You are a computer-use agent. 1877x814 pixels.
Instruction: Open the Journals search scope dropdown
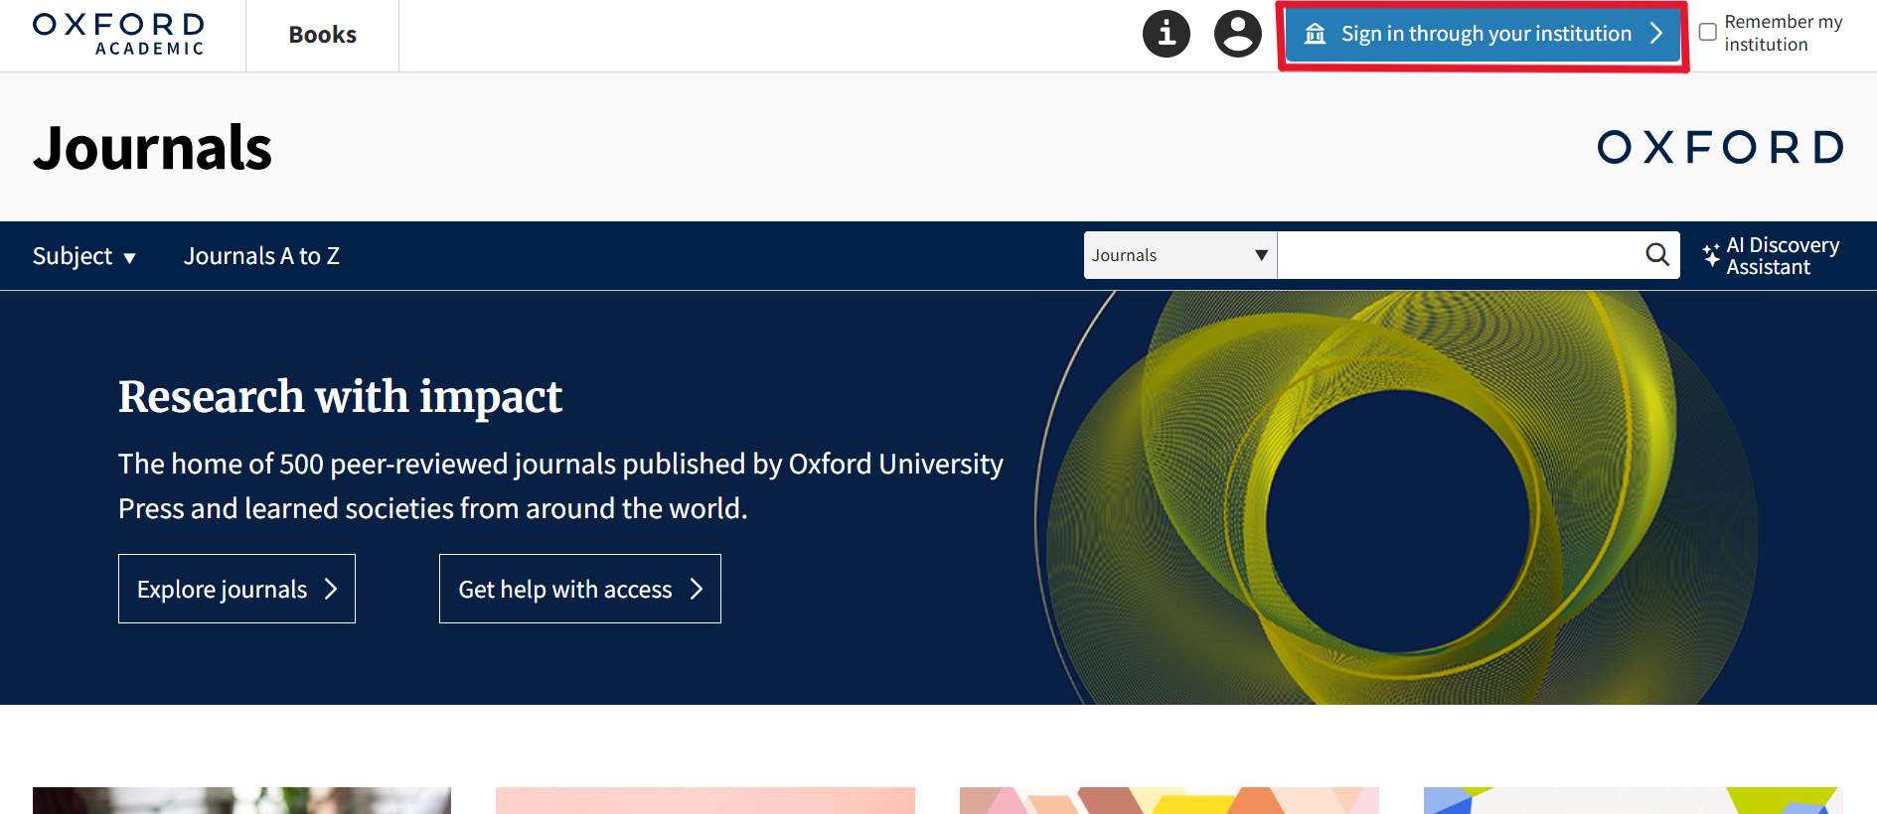pyautogui.click(x=1179, y=255)
